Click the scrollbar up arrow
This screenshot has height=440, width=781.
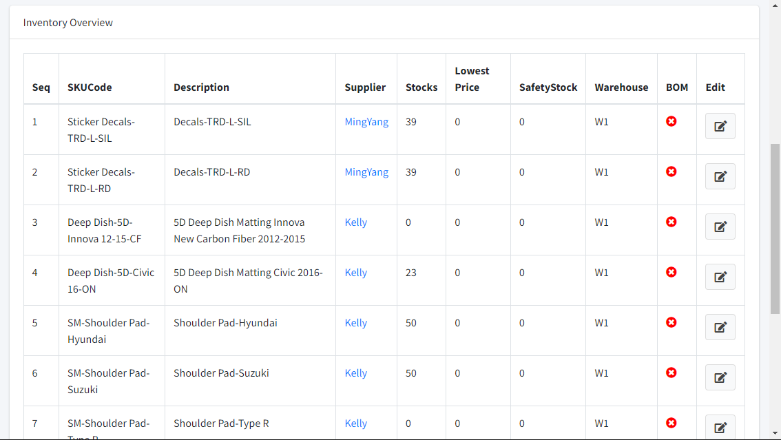[x=775, y=5]
